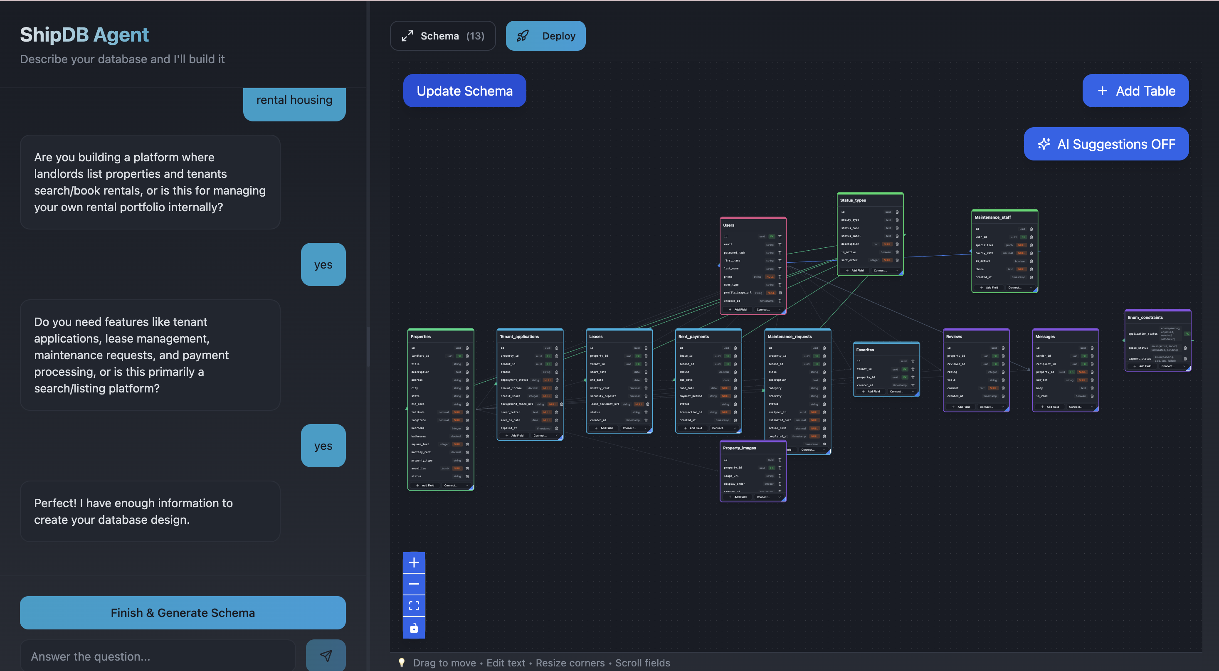1219x671 pixels.
Task: Click the zoom out minus control
Action: tap(414, 584)
